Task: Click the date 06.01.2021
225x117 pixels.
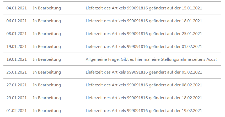Action: click(x=17, y=21)
